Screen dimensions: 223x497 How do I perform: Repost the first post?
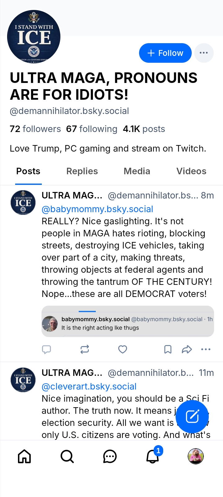pyautogui.click(x=85, y=349)
